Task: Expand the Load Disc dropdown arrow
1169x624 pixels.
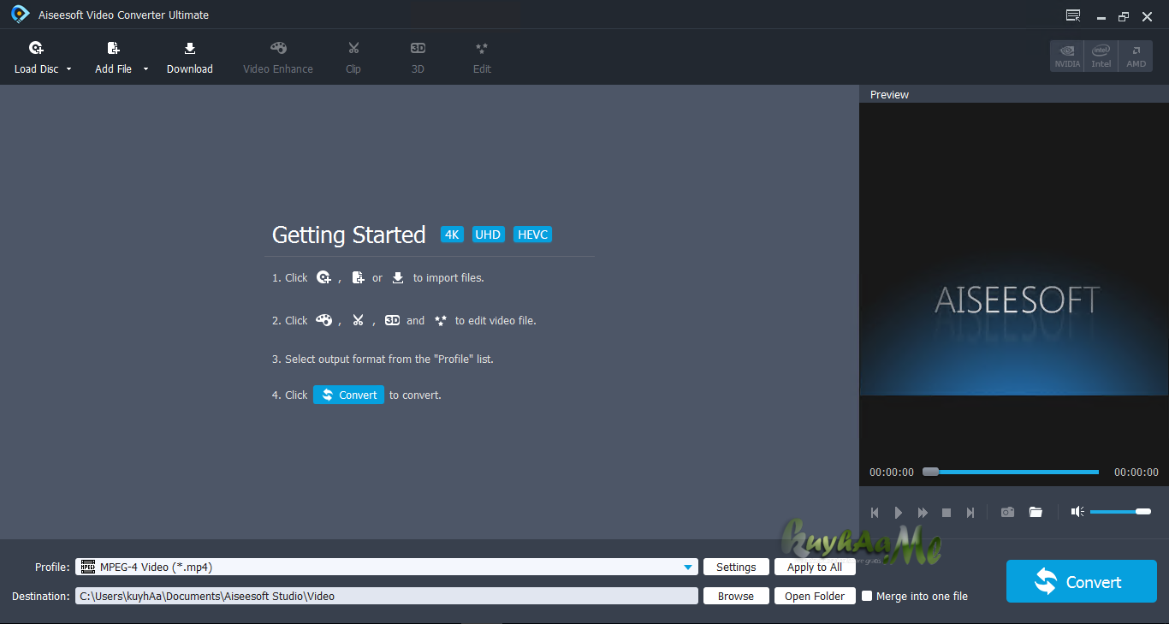Action: pyautogui.click(x=69, y=69)
